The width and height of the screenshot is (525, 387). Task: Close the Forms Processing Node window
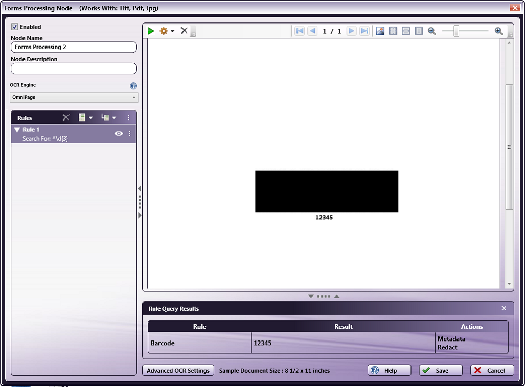515,7
